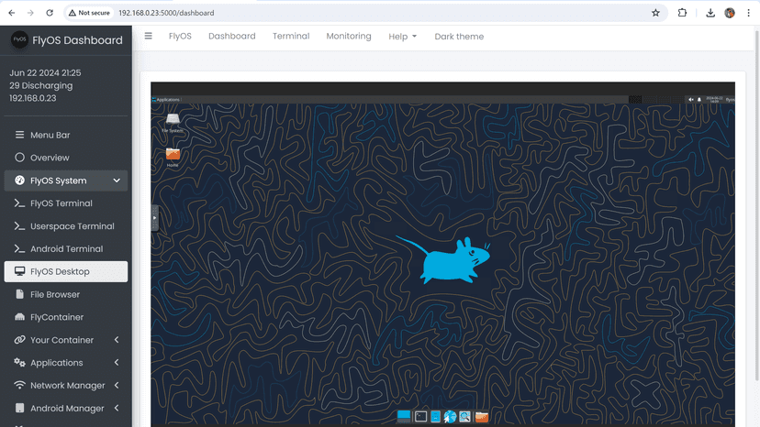Expand the Network Manager submenu
760x427 pixels.
click(66, 386)
